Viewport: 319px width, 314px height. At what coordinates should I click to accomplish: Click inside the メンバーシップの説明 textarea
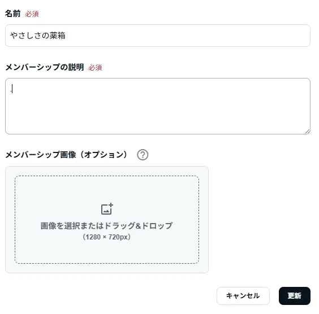coord(158,106)
